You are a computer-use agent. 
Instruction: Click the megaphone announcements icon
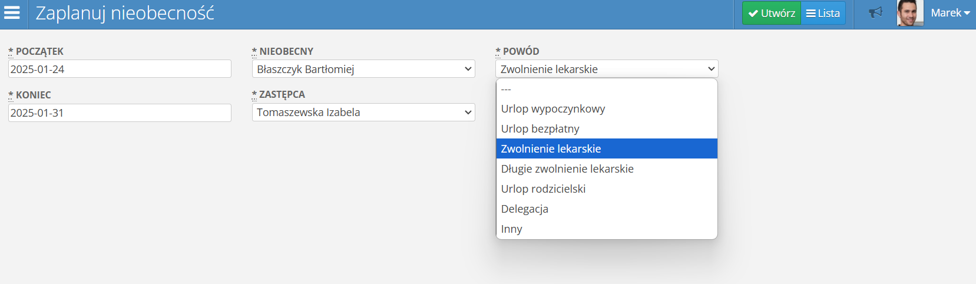tap(876, 13)
